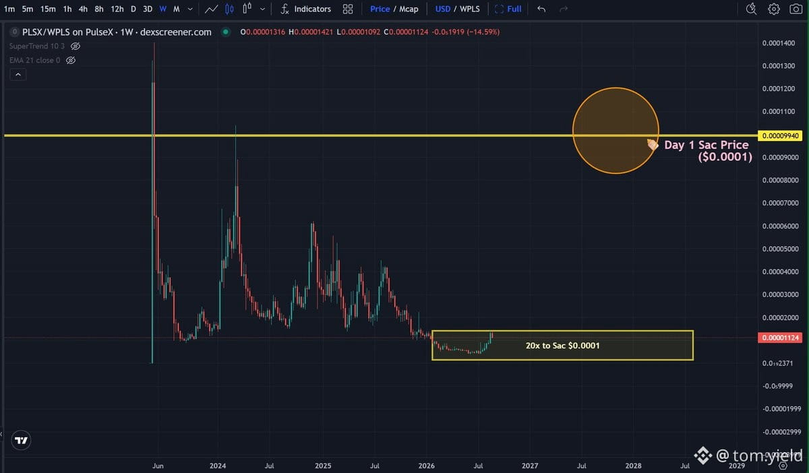Click the 2025 label on time axis
This screenshot has height=473, width=809.
click(x=323, y=466)
